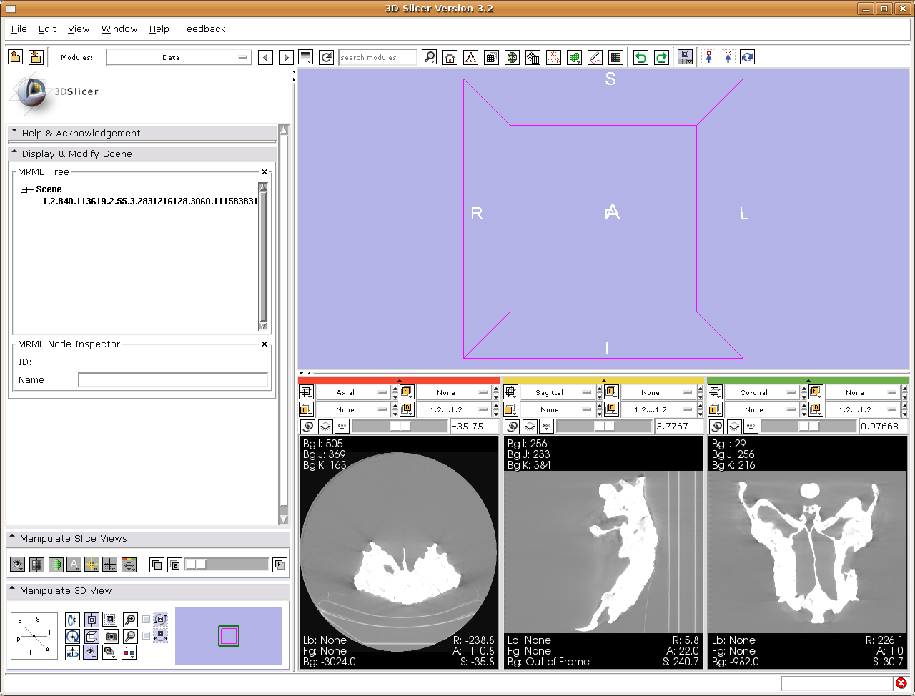Click the save scene toolbar icon
Screen dimensions: 915x696
pos(36,57)
